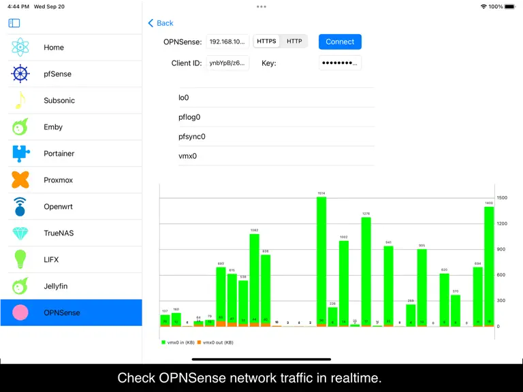Tap the Wi-Fi status icon
Image resolution: width=523 pixels, height=392 pixels.
(x=484, y=6)
